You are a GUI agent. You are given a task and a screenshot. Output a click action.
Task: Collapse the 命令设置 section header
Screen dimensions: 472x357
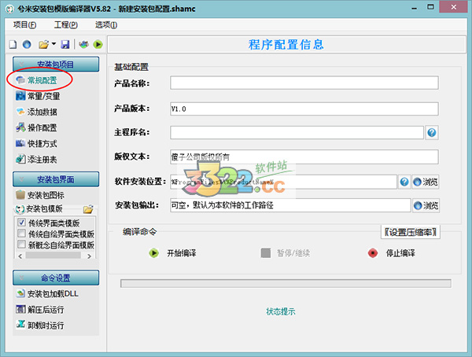click(56, 278)
